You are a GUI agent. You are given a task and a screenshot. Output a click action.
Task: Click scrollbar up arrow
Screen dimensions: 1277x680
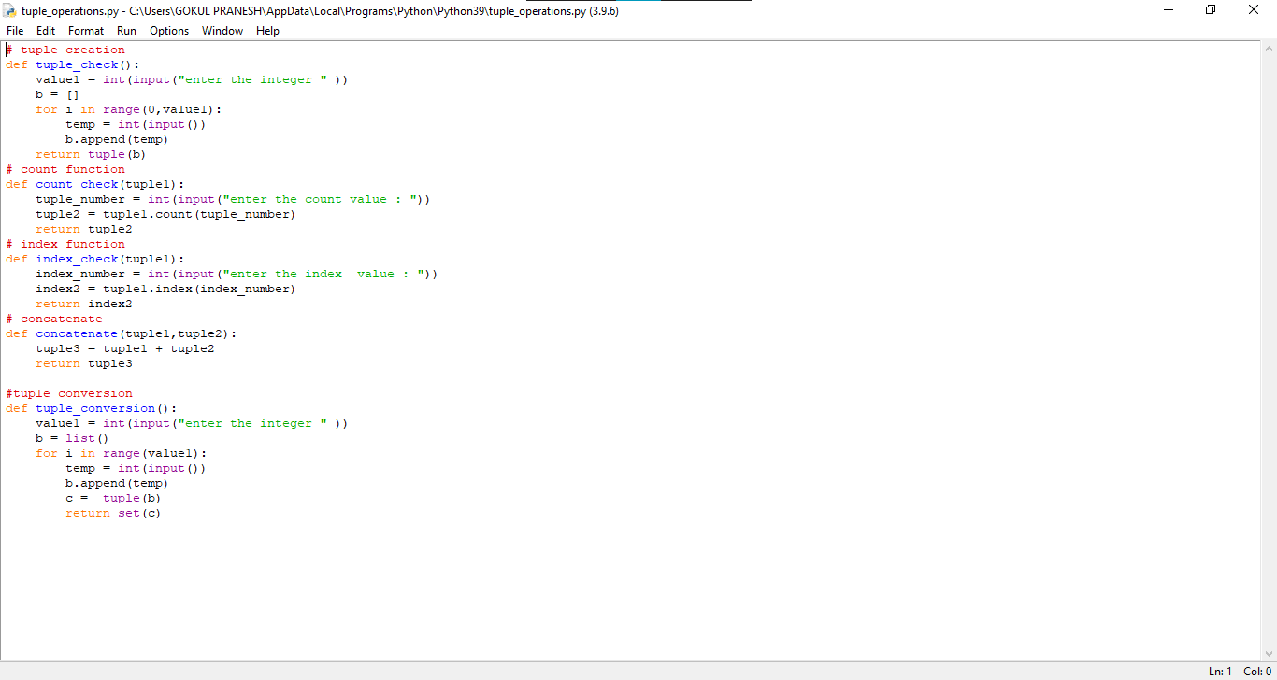tap(1269, 50)
